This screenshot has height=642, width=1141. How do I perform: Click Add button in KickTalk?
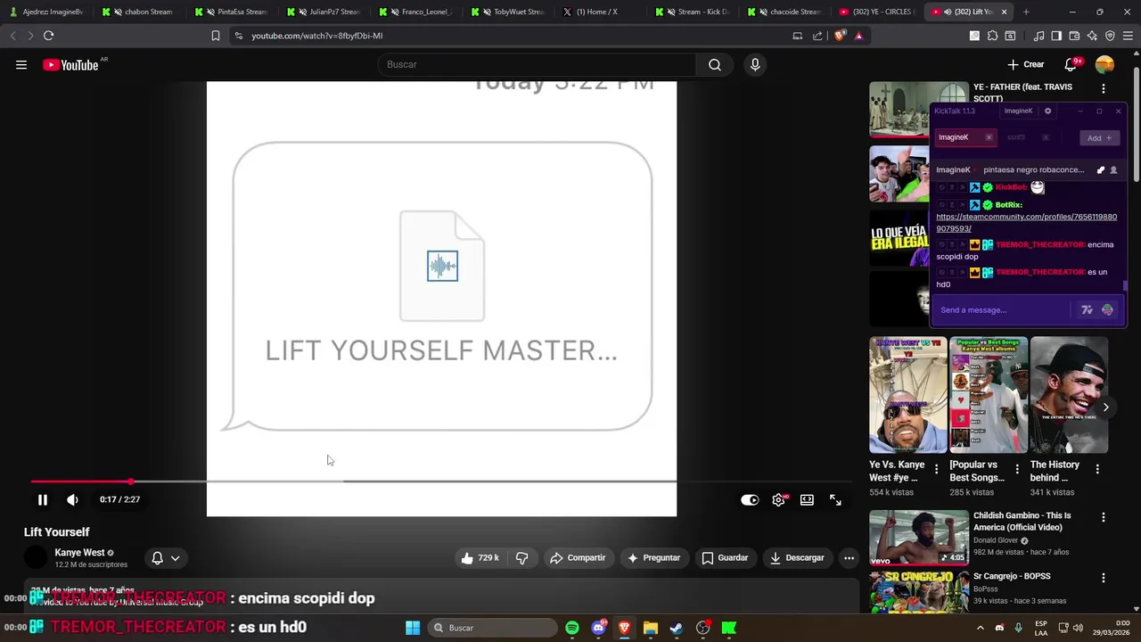(1098, 137)
